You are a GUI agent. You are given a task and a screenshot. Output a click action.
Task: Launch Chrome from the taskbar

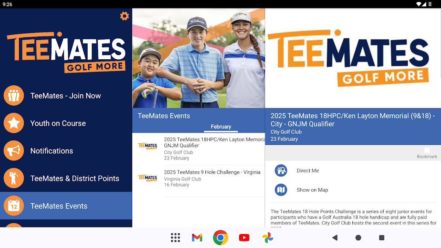click(220, 238)
